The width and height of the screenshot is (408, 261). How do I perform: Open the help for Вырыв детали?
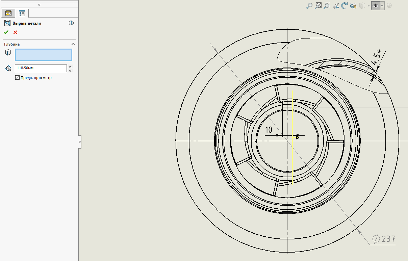(71, 23)
